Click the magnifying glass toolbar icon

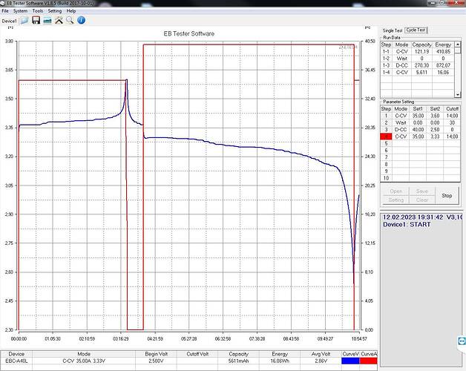tap(70, 20)
